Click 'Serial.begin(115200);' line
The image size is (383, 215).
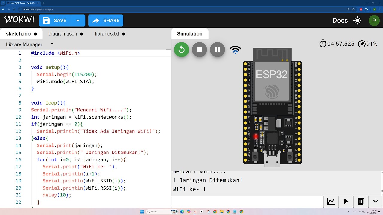coord(67,74)
